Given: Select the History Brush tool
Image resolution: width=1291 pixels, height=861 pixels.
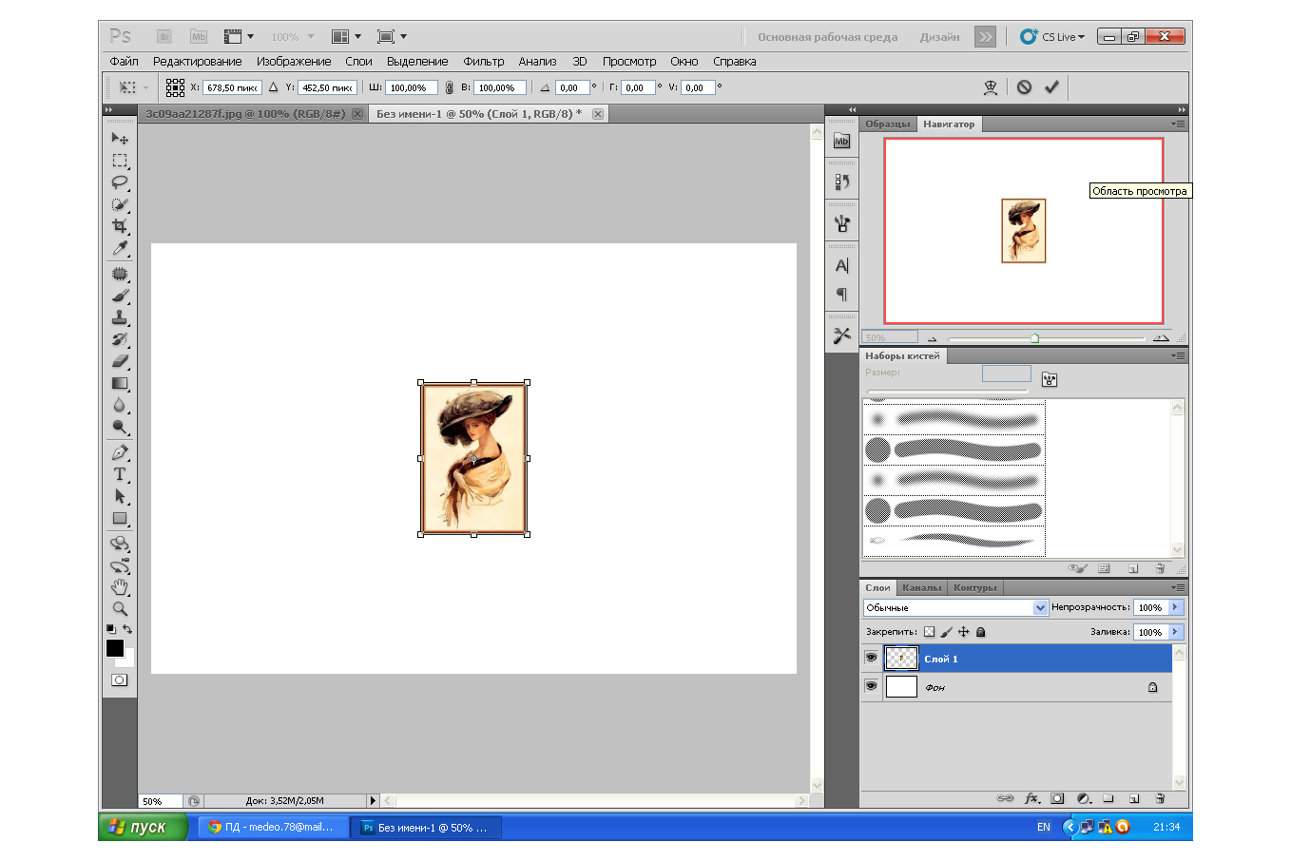Looking at the screenshot, I should tap(120, 340).
